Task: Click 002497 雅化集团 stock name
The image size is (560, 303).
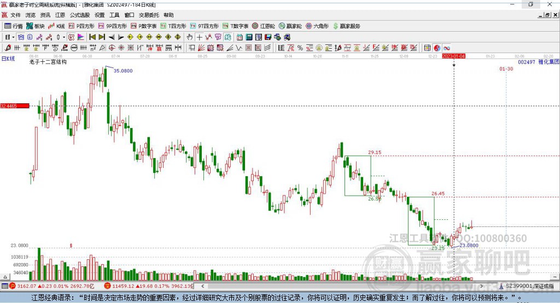Action: click(538, 62)
